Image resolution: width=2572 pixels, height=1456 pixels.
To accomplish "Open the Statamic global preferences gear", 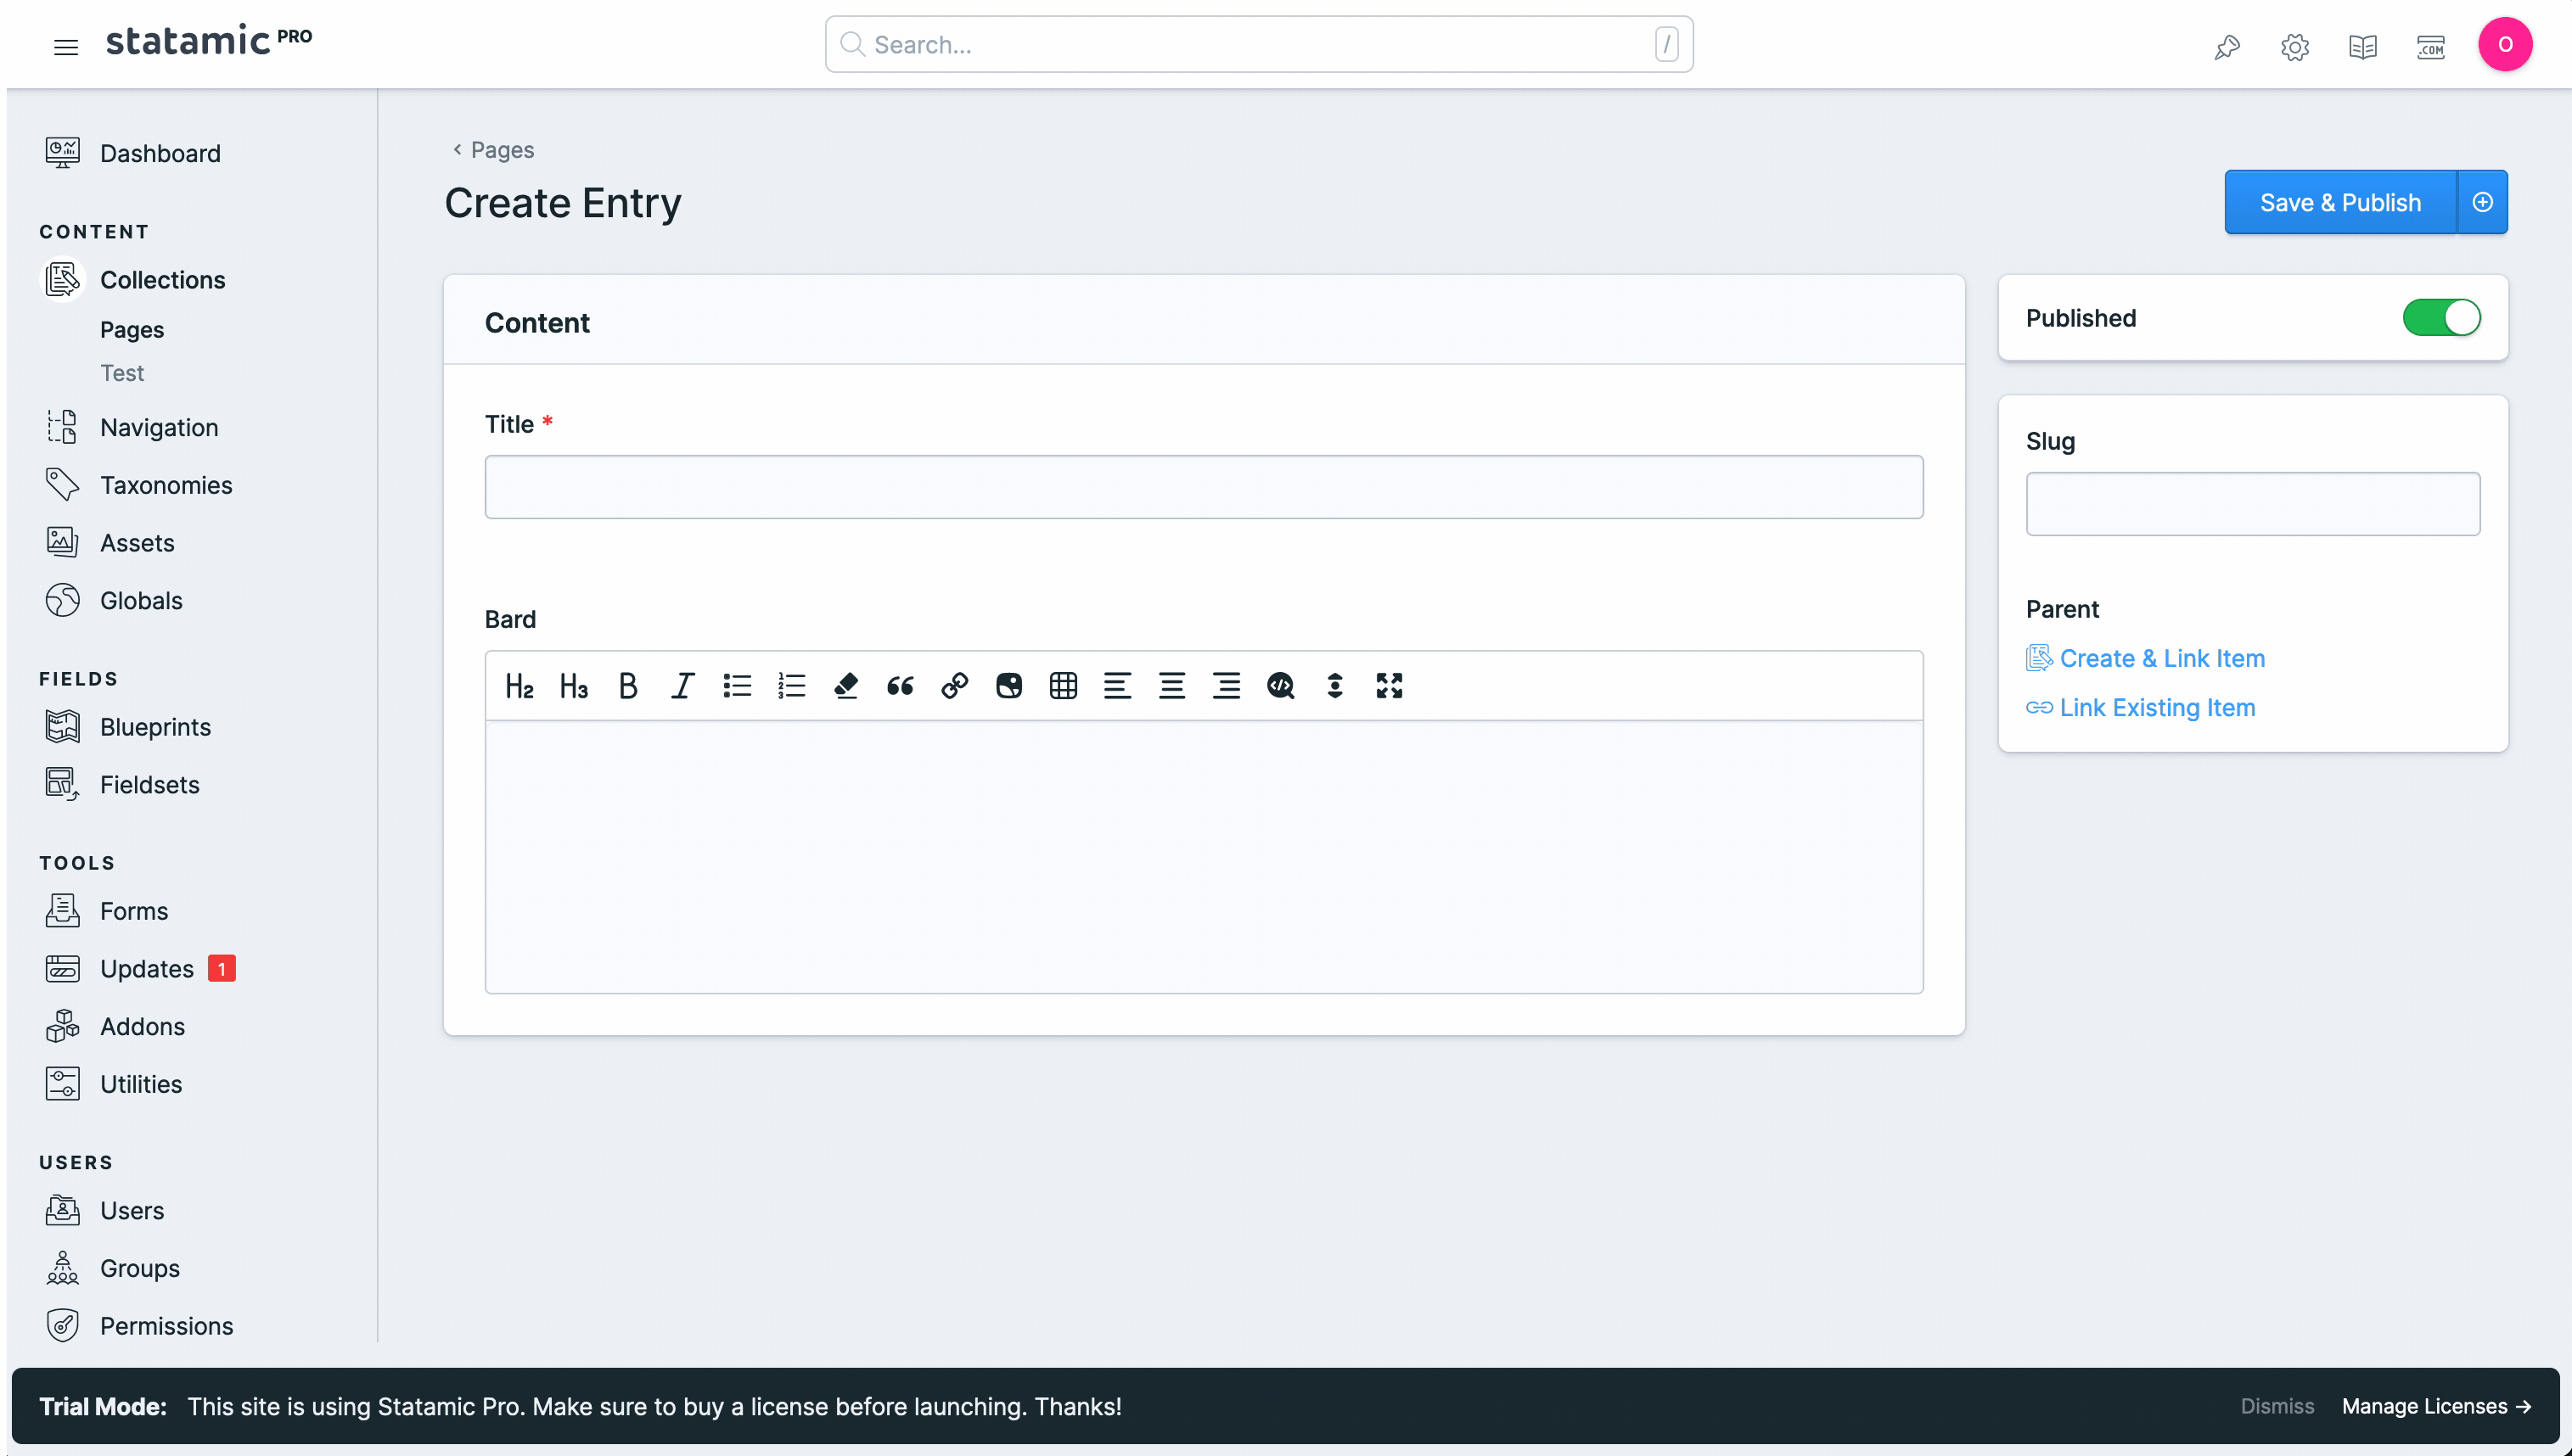I will coord(2295,46).
